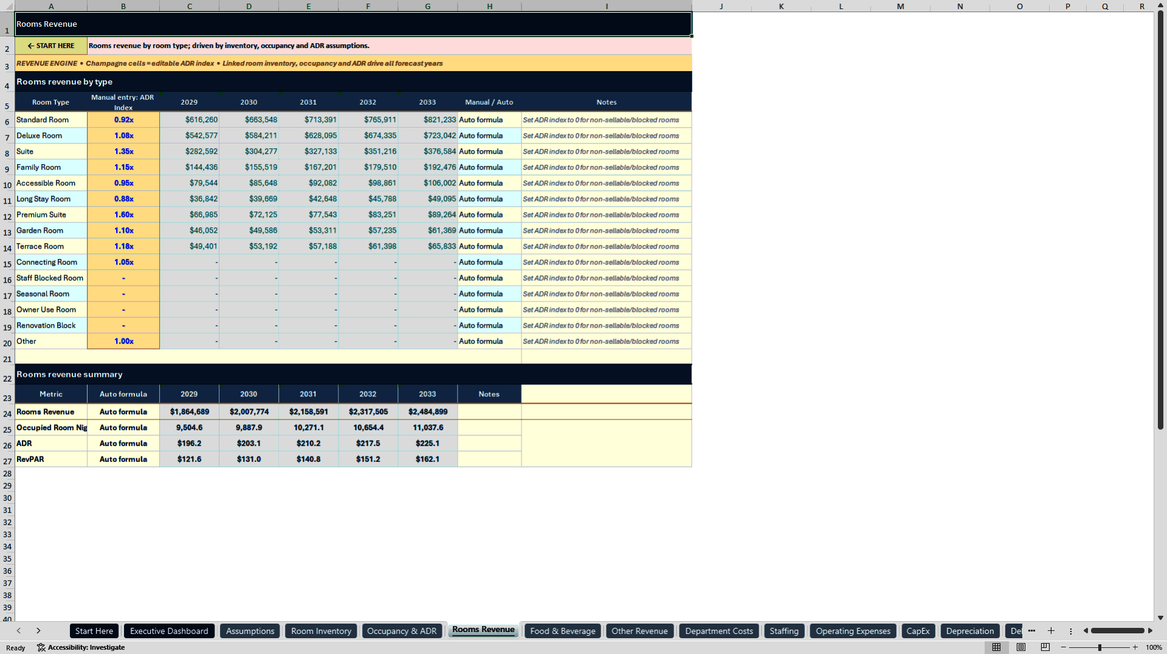Screen dimensions: 1167x654
Task: Select ADR 2029 value $196.2
Action: click(189, 443)
